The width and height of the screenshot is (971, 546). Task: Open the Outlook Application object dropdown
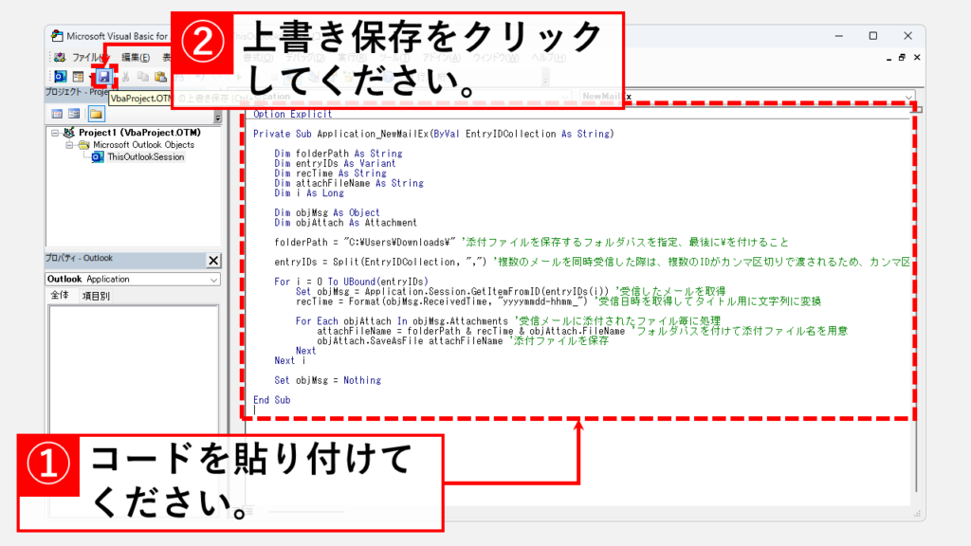pos(213,280)
